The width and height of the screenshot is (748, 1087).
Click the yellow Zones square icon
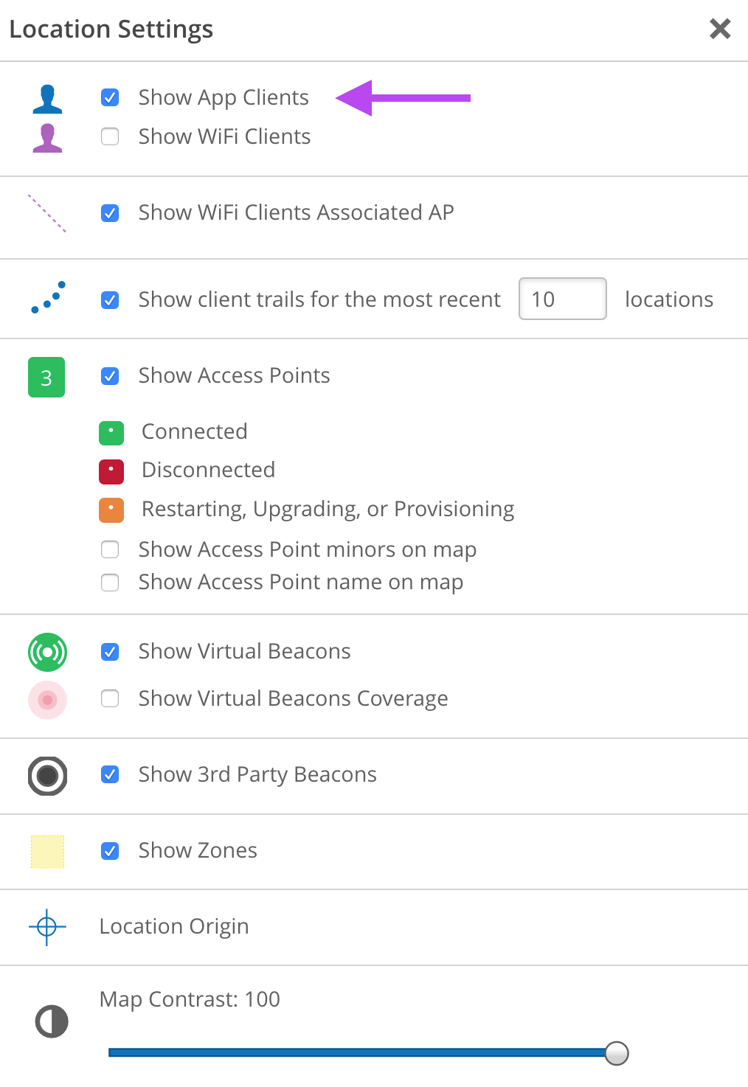pos(47,852)
